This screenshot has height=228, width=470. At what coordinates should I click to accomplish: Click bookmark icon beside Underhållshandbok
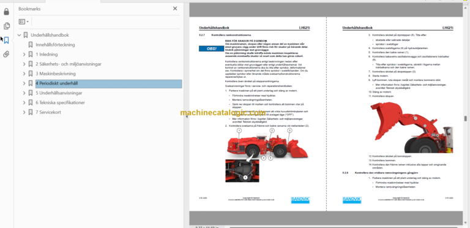(x=26, y=35)
